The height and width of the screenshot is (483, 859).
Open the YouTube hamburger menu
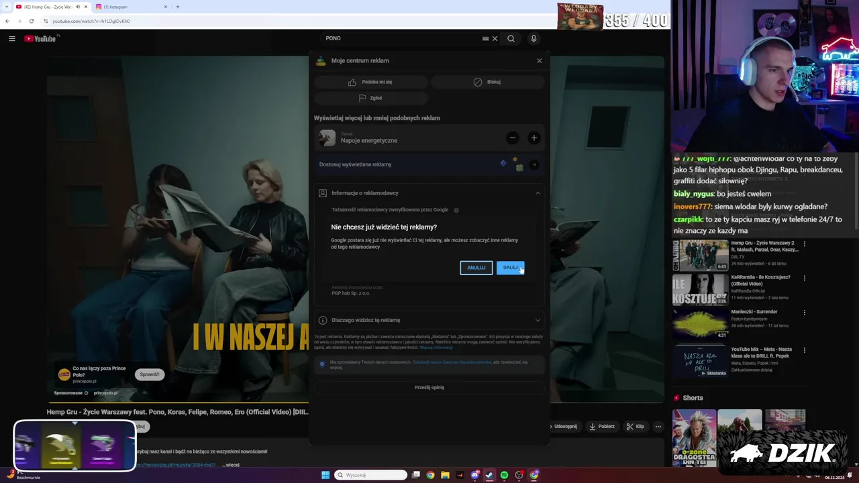point(11,38)
